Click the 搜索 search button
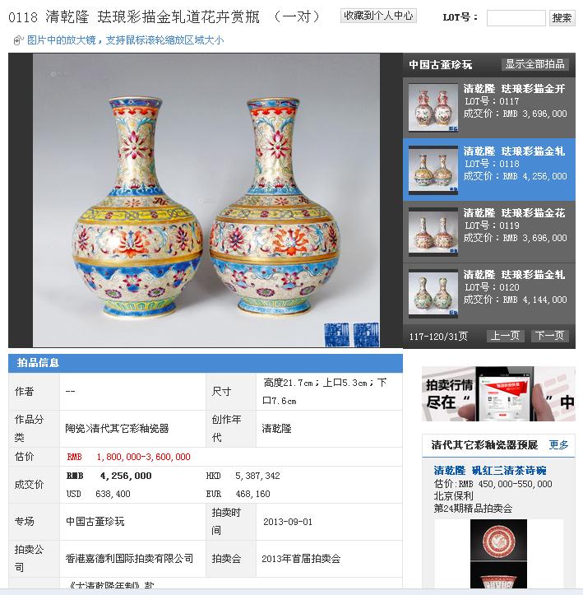Screen dimensions: 583x595 click(x=562, y=18)
